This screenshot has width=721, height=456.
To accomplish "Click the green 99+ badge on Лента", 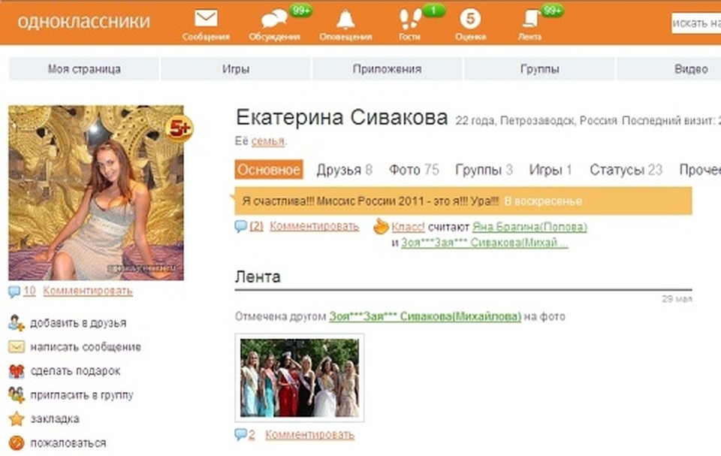I will click(x=552, y=10).
